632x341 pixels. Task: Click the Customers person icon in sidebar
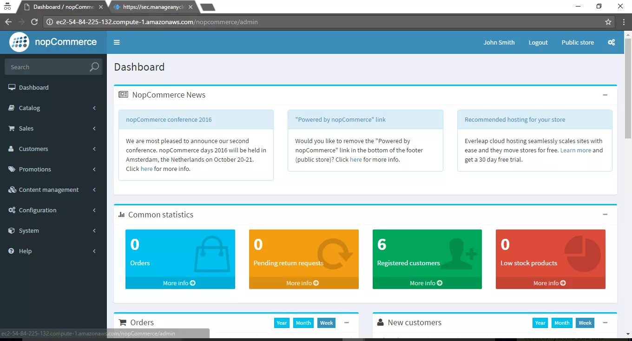[x=11, y=149]
